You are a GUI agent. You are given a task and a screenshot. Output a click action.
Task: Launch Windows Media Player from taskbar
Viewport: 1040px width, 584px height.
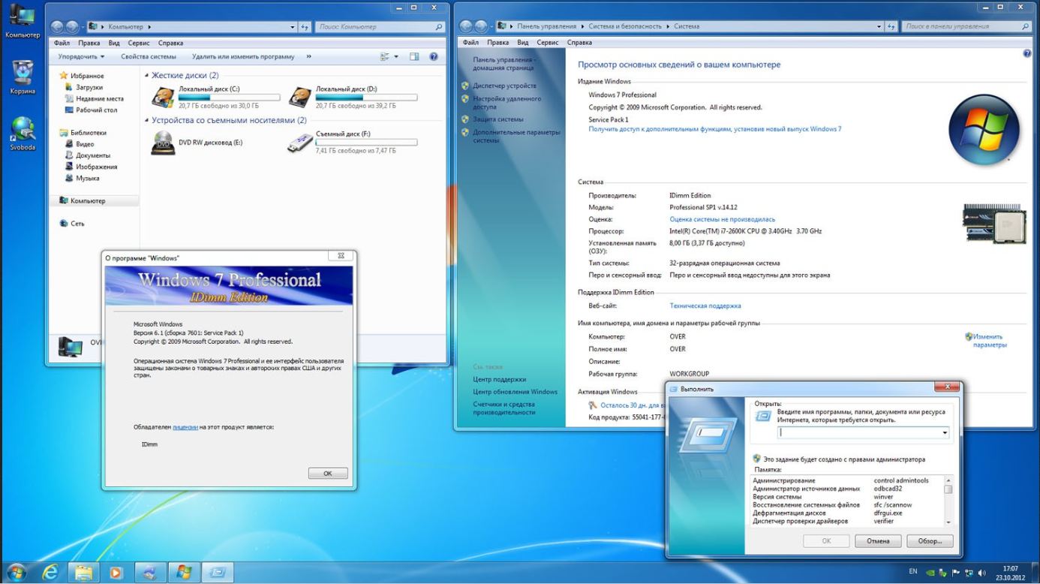pos(116,573)
